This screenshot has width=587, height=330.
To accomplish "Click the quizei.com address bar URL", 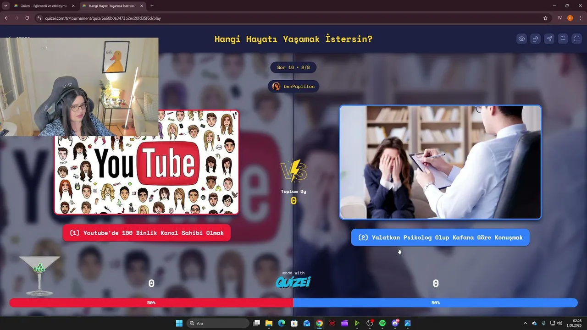I will coord(103,18).
